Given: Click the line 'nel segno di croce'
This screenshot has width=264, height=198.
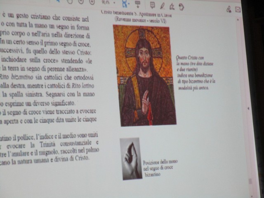Looking at the screenshot, I should click(x=158, y=168).
